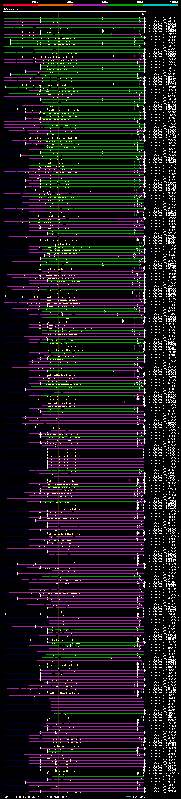Select the UniRef100_Q9XIL9 label
The width and height of the screenshot is (181, 799).
coord(162,71)
